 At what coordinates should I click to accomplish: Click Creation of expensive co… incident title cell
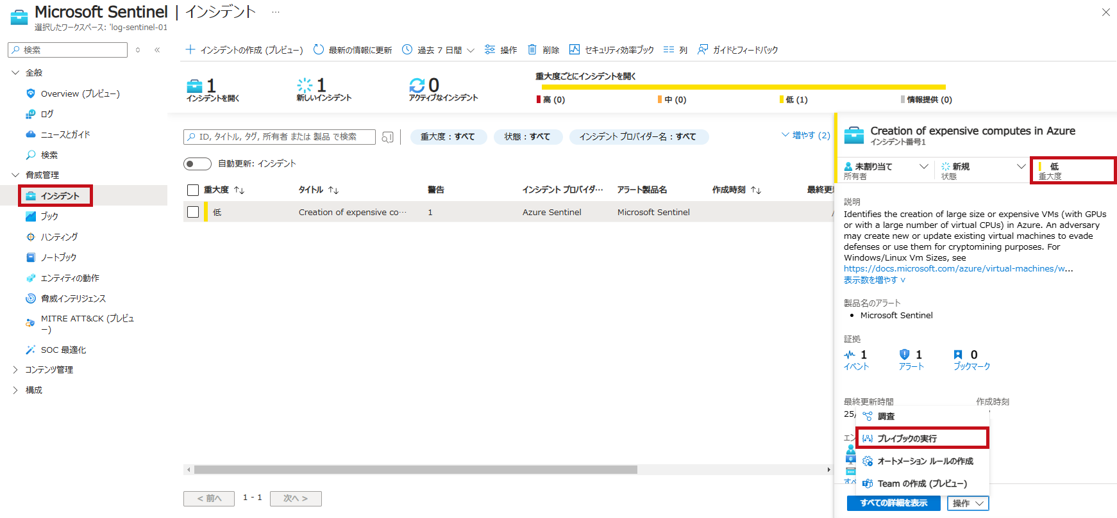352,212
